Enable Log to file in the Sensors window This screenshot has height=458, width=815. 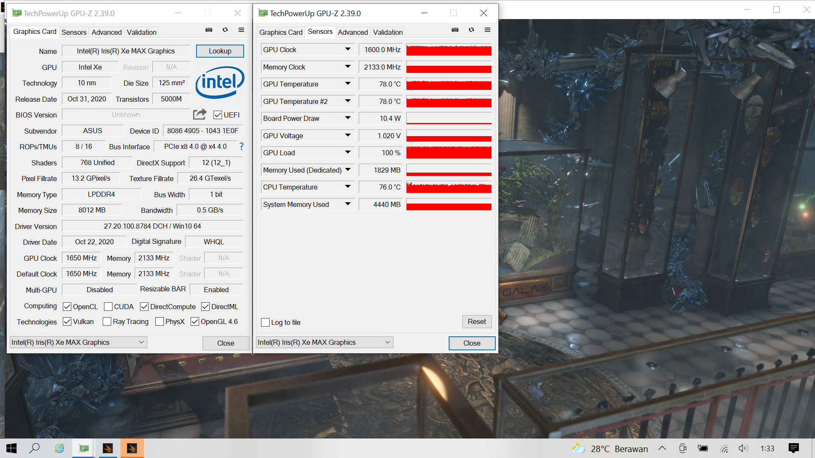point(265,322)
